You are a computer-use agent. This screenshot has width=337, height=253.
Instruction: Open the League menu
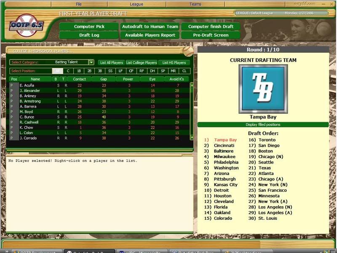pos(136,4)
